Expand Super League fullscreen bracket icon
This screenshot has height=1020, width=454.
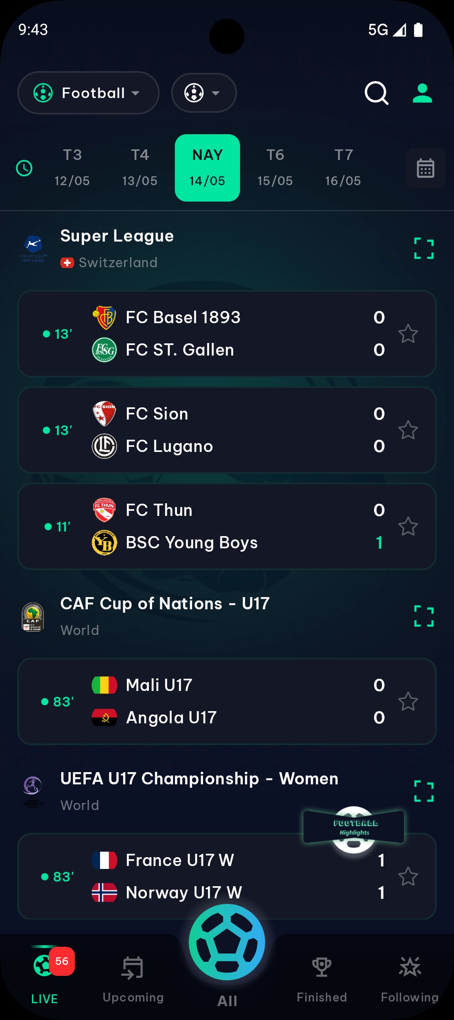(424, 248)
